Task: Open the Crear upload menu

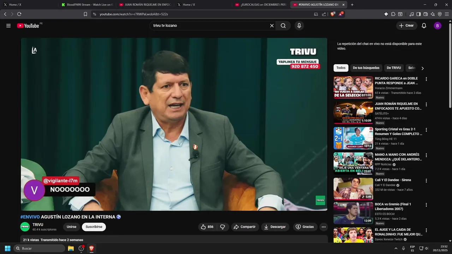Action: click(406, 25)
